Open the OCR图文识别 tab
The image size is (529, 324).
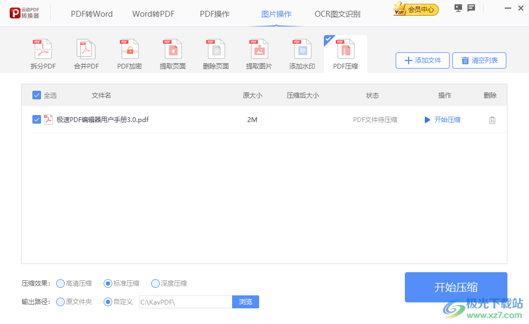[338, 14]
